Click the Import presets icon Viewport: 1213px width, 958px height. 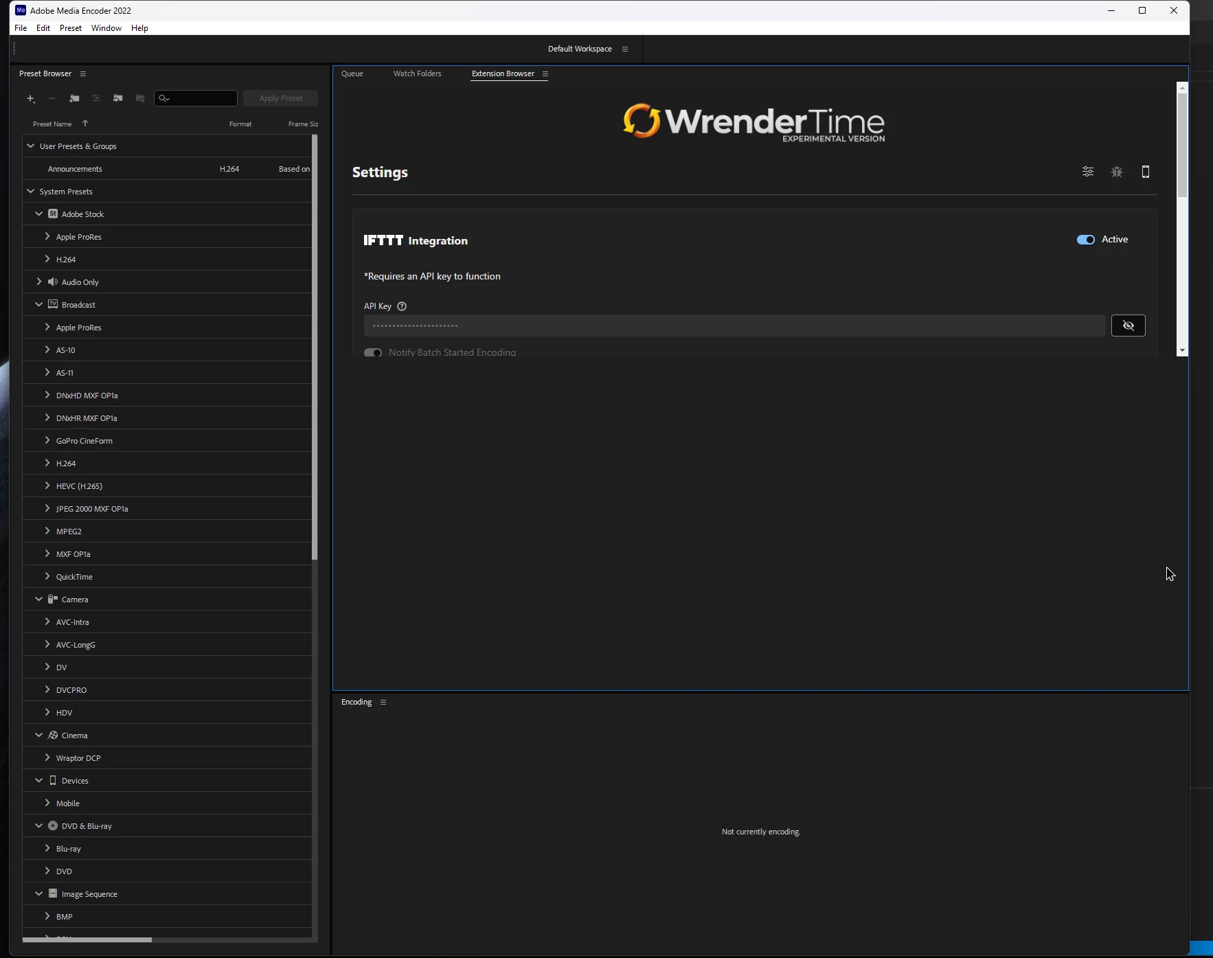click(x=118, y=99)
